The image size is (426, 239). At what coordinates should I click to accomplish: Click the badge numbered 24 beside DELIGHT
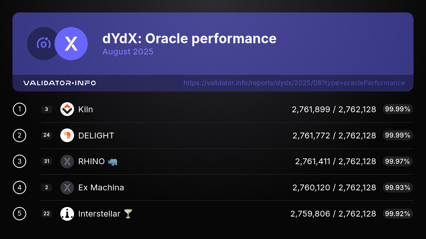[47, 136]
